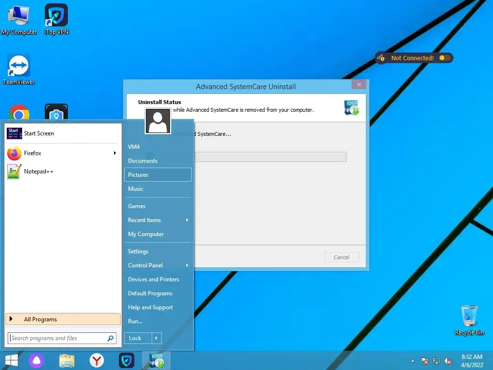Click the Windows Start button
493x370 pixels.
pyautogui.click(x=12, y=360)
